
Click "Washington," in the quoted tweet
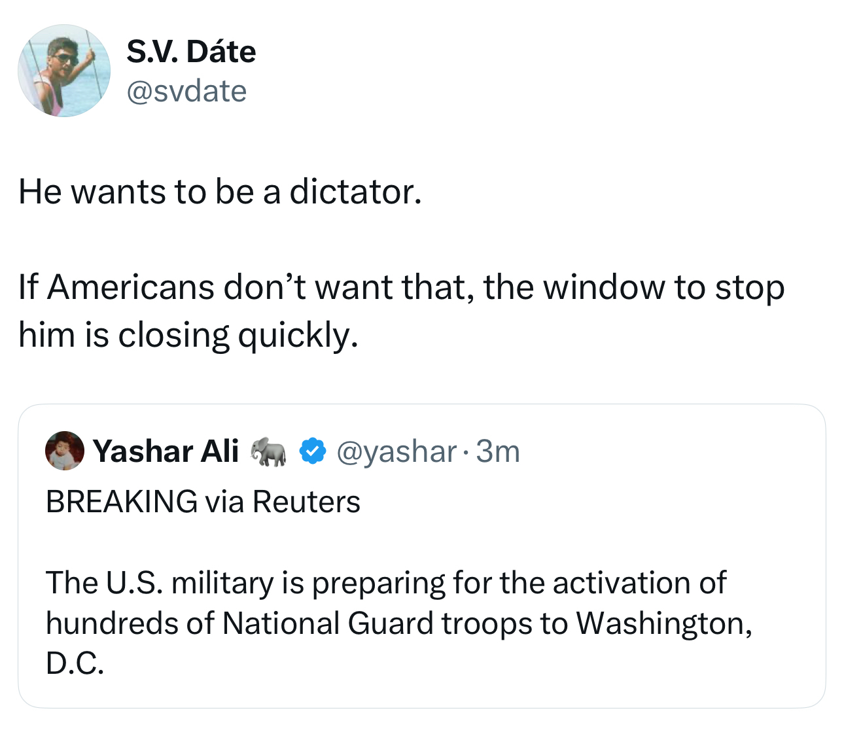pyautogui.click(x=663, y=623)
